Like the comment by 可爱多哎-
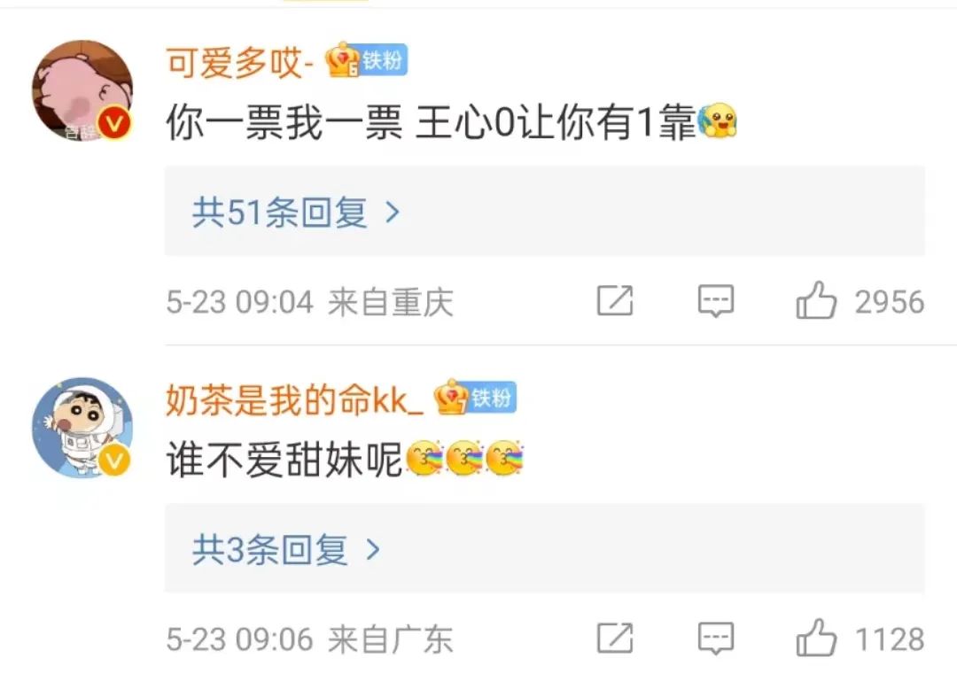The height and width of the screenshot is (681, 957). 816,300
